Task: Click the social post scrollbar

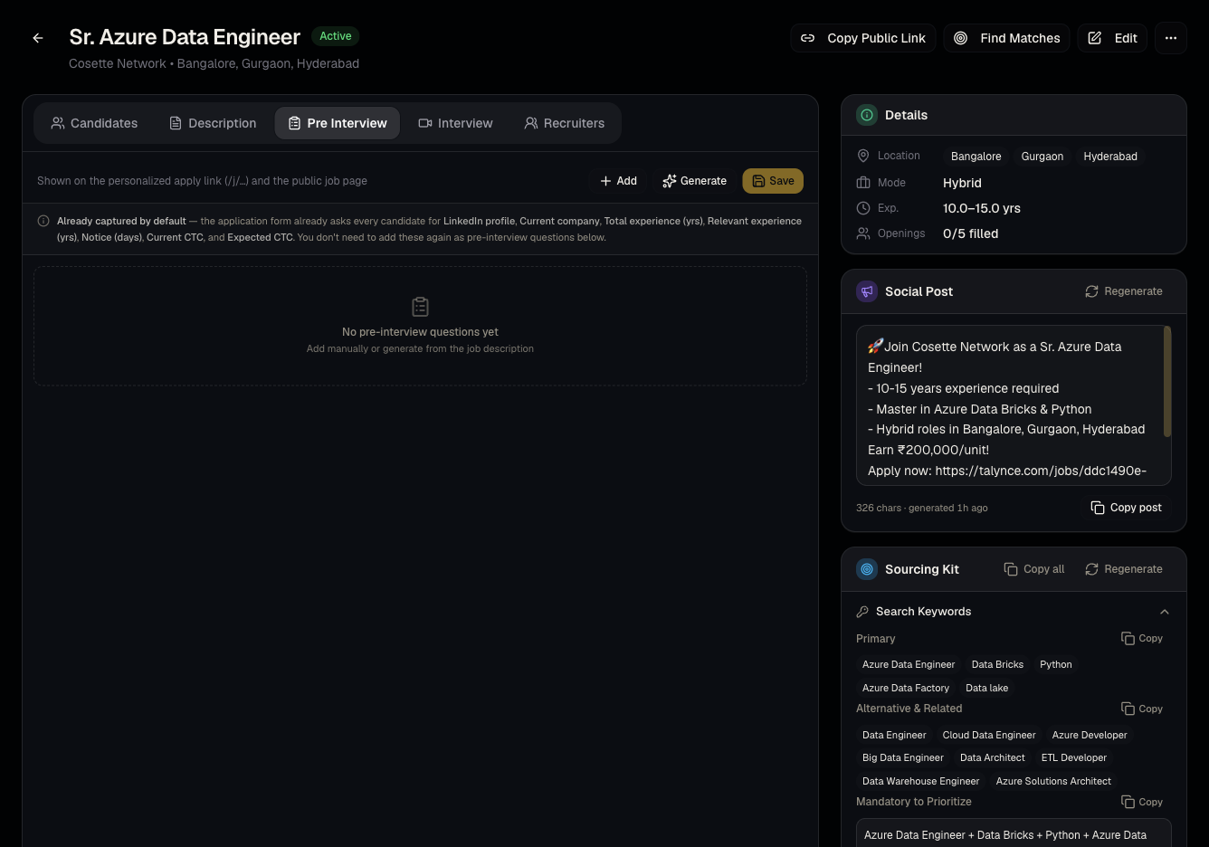Action: click(x=1167, y=381)
